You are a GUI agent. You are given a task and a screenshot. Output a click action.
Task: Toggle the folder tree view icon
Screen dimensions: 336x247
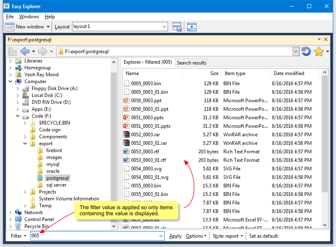point(12,52)
